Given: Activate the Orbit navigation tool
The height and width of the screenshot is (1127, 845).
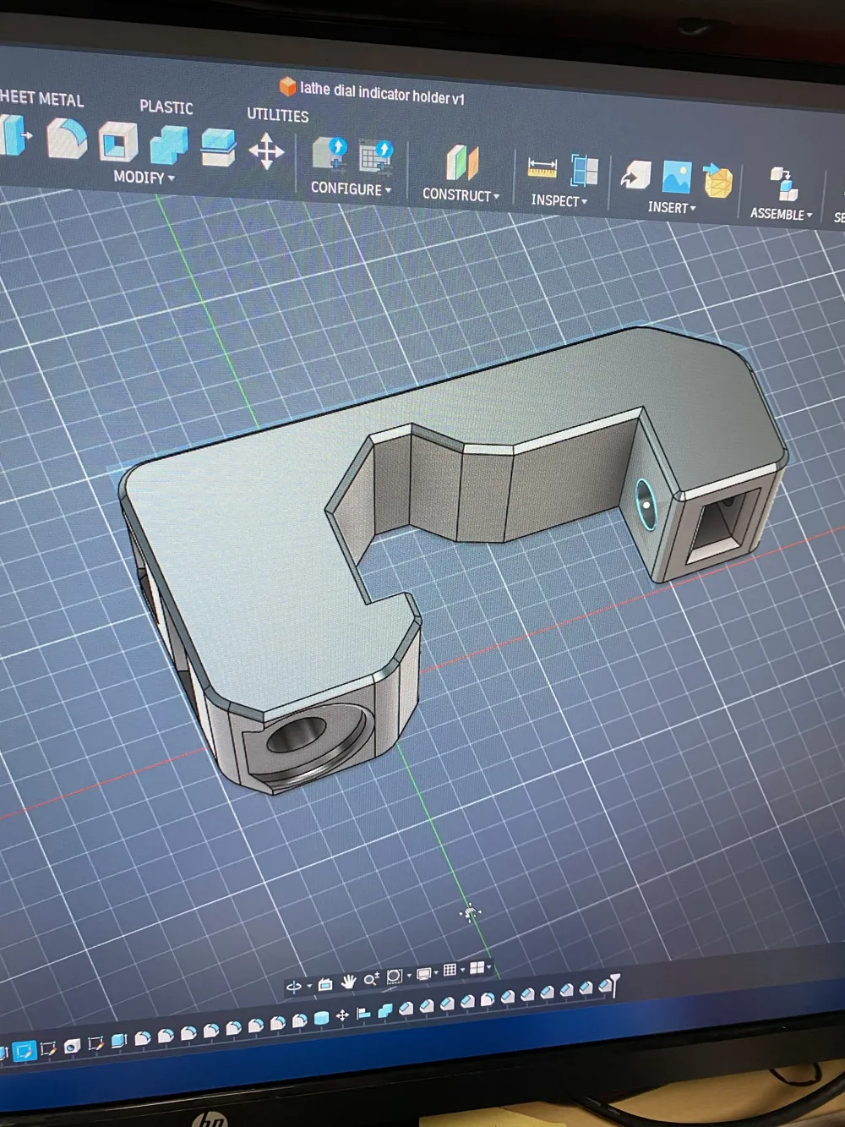Looking at the screenshot, I should (x=294, y=985).
